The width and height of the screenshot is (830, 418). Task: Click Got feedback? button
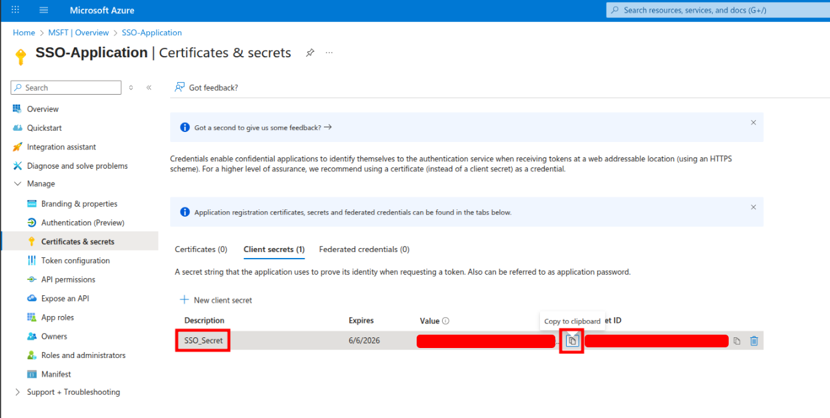point(206,87)
